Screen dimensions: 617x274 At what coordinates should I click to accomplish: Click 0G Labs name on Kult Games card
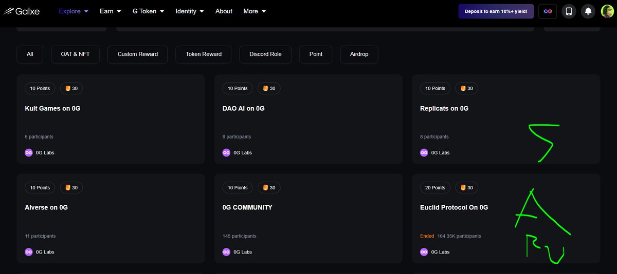point(45,152)
